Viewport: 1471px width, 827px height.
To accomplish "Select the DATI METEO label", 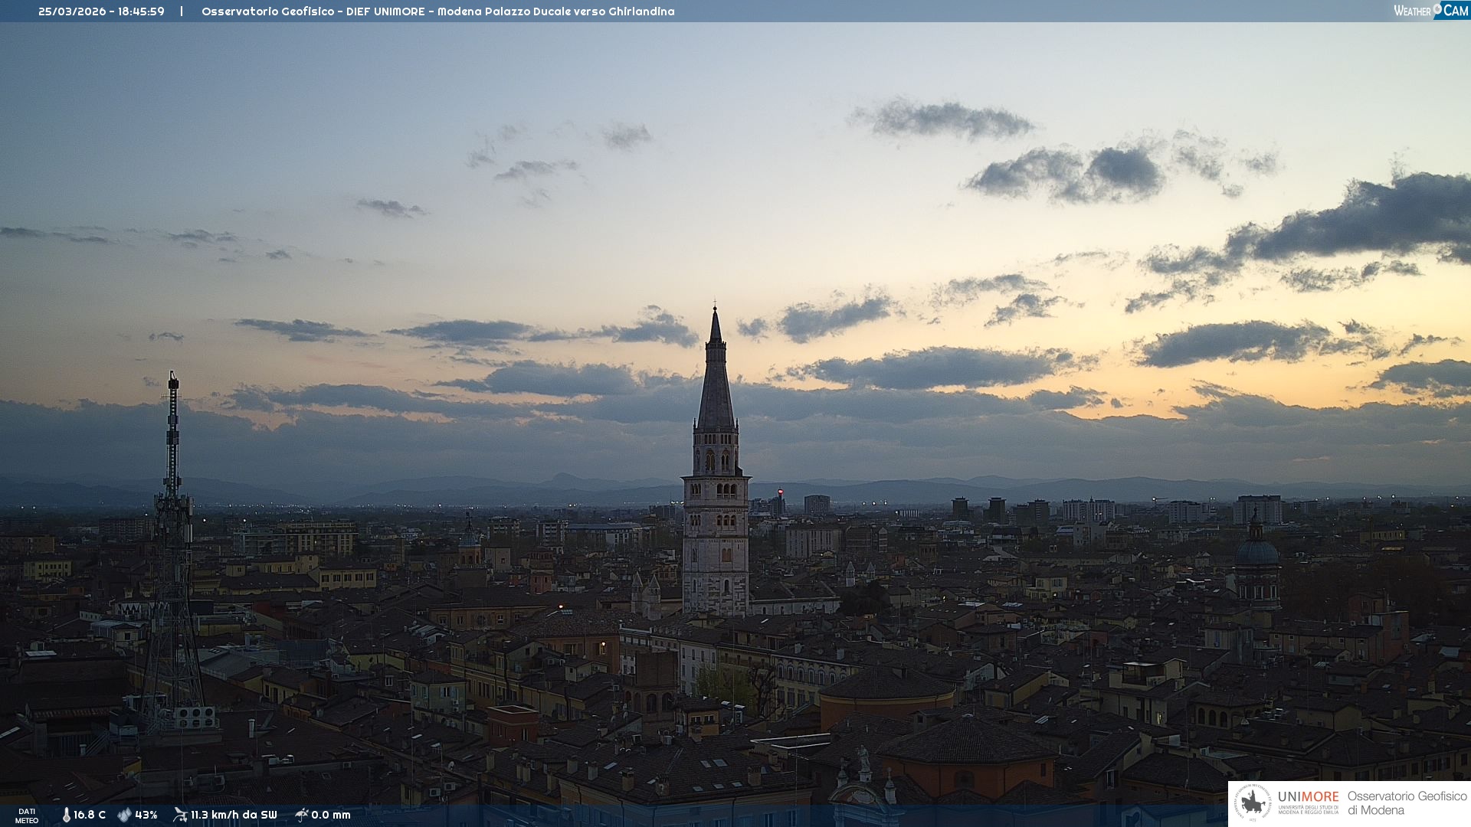I will point(27,816).
